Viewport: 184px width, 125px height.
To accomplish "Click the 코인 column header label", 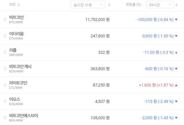I will [x=12, y=5].
